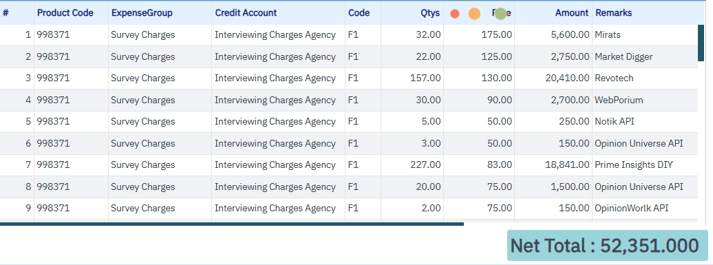Click the horizontal scrollbar thumb
This screenshot has width=713, height=265.
pos(232,224)
